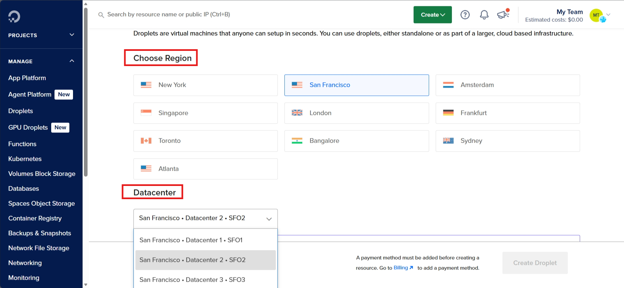
Task: Click the Amsterdam Netherlands flag icon
Action: [448, 85]
